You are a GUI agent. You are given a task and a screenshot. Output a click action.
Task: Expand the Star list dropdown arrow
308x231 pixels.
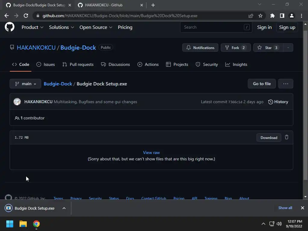click(x=288, y=48)
